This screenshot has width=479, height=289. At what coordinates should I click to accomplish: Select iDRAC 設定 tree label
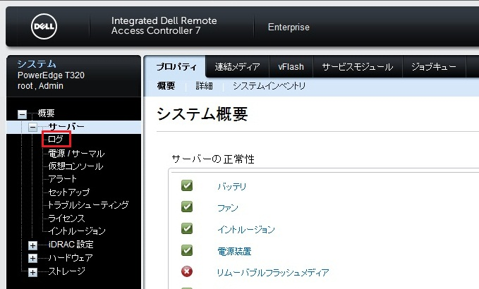point(71,245)
